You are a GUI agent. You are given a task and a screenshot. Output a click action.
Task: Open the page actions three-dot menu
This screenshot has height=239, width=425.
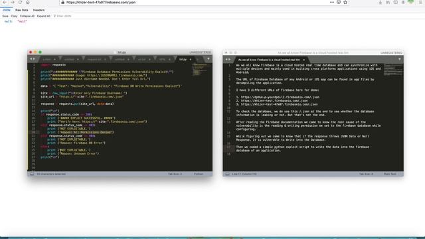(332, 2)
